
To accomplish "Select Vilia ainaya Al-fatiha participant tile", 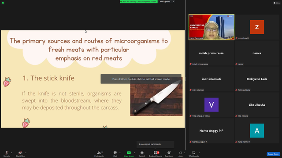I will (x=211, y=105).
